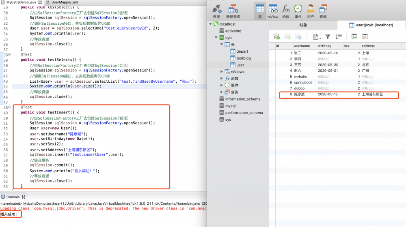This screenshot has width=406, height=227.
Task: Select the 王五 username cell
Action: click(298, 65)
